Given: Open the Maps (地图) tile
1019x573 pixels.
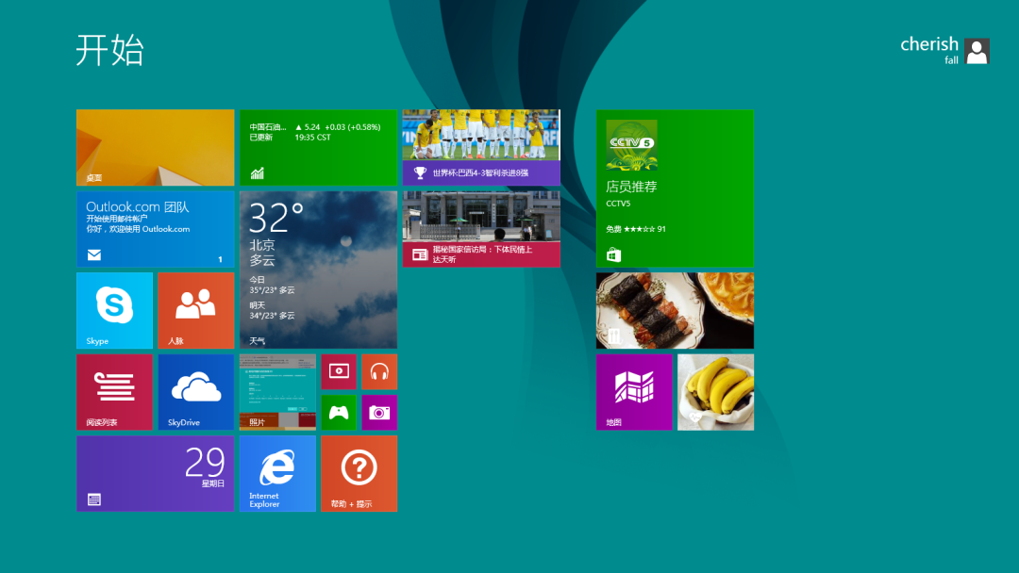Looking at the screenshot, I should [634, 392].
